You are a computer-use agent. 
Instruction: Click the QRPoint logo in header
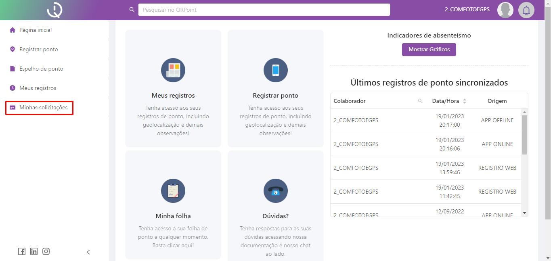pyautogui.click(x=54, y=10)
